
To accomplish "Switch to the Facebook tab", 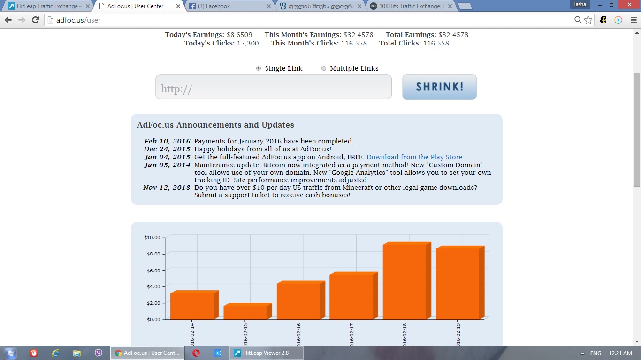I will tap(229, 6).
